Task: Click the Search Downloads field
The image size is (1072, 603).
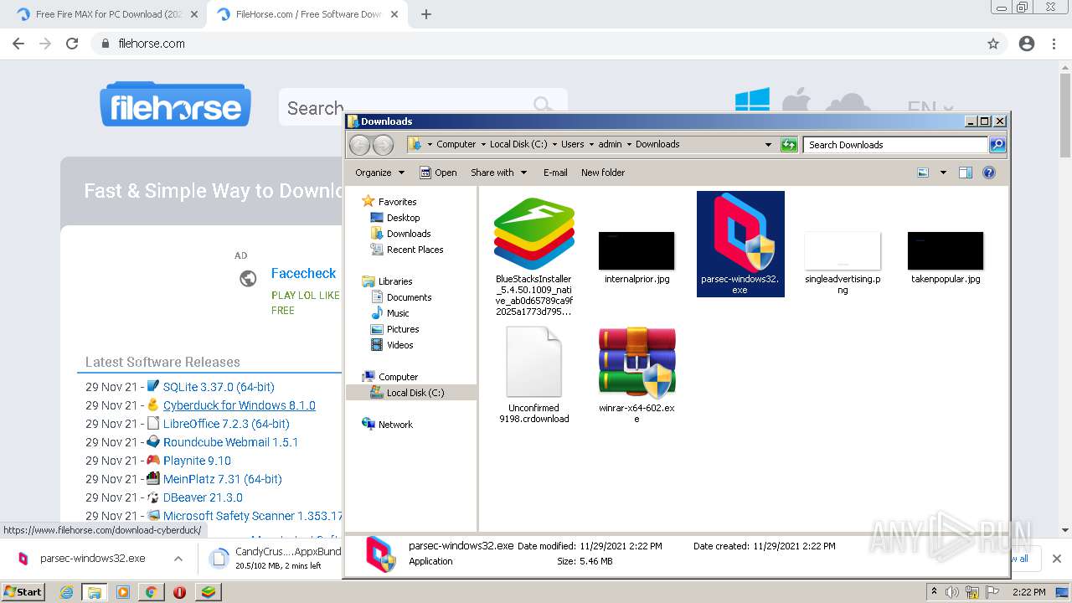Action: coord(895,145)
